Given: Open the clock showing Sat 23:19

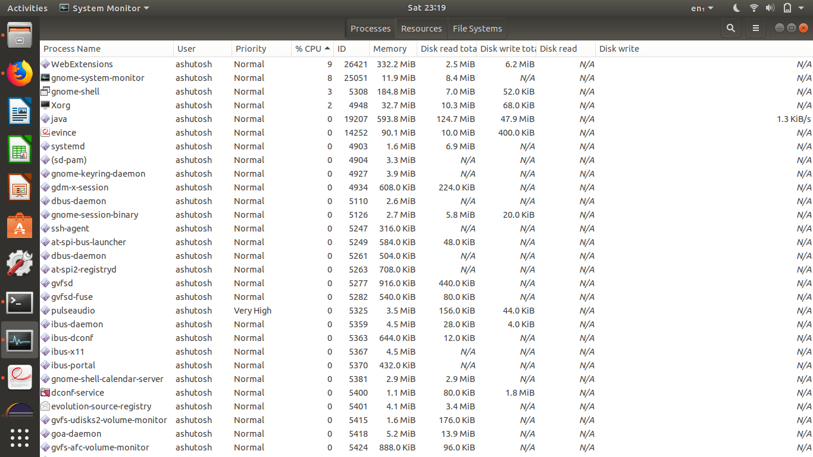Looking at the screenshot, I should point(427,8).
